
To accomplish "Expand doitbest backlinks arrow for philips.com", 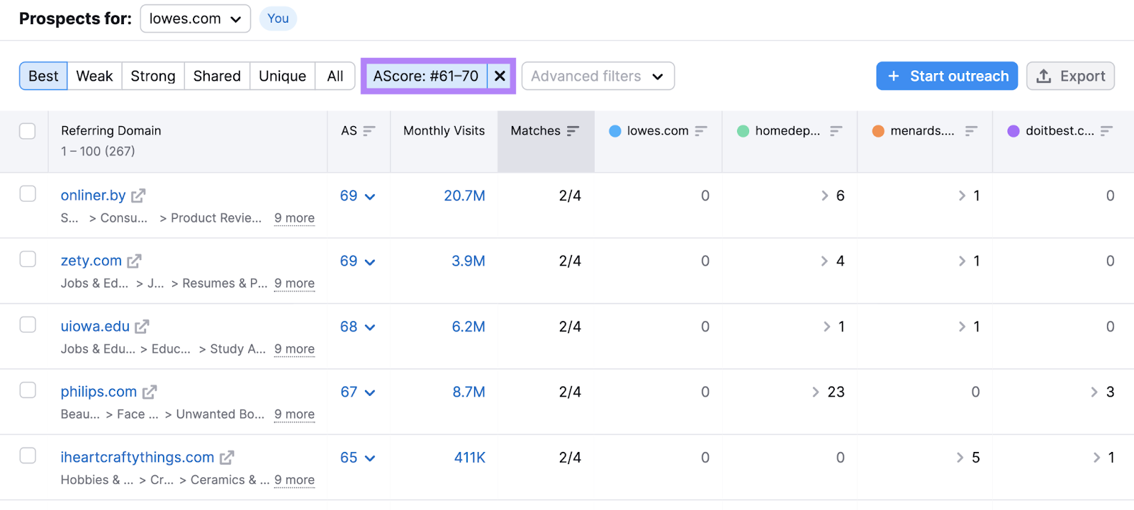I will pyautogui.click(x=1094, y=392).
